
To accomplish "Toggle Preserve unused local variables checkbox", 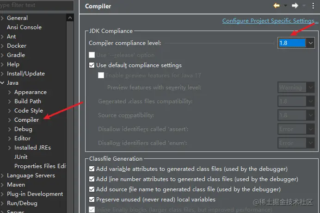I will pyautogui.click(x=92, y=199).
